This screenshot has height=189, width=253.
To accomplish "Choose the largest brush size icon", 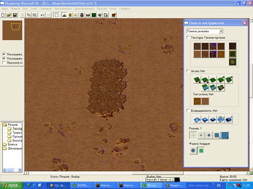I will pyautogui.click(x=225, y=135).
